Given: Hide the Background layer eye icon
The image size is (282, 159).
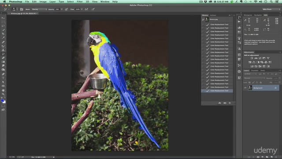Looking at the screenshot, I should (245, 88).
